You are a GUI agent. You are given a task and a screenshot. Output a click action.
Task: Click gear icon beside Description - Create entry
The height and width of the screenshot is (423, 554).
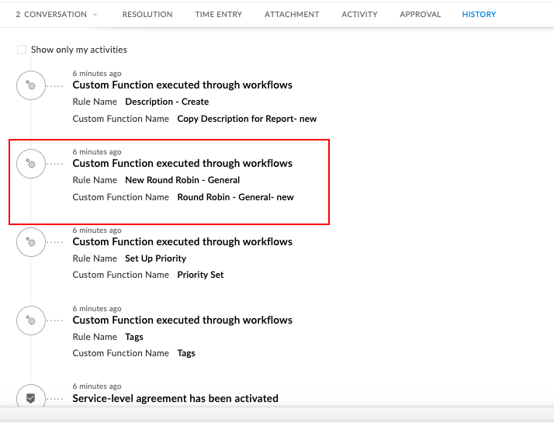point(31,85)
